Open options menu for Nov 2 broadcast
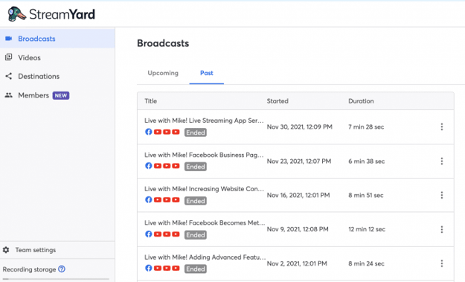 442,263
